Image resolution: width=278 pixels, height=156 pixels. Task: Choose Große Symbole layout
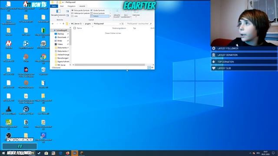click(97, 10)
